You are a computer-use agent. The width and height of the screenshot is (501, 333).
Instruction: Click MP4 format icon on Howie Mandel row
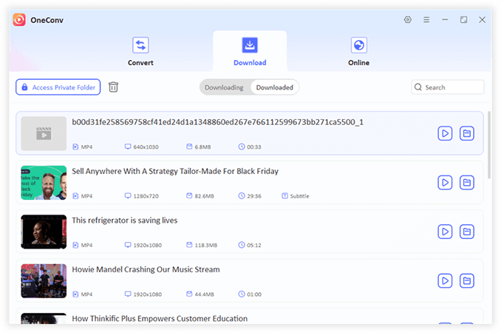(75, 294)
